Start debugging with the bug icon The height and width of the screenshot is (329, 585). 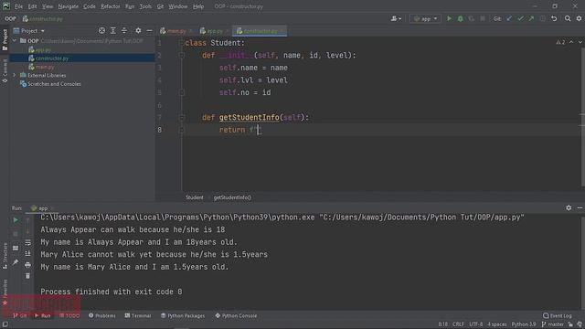461,18
